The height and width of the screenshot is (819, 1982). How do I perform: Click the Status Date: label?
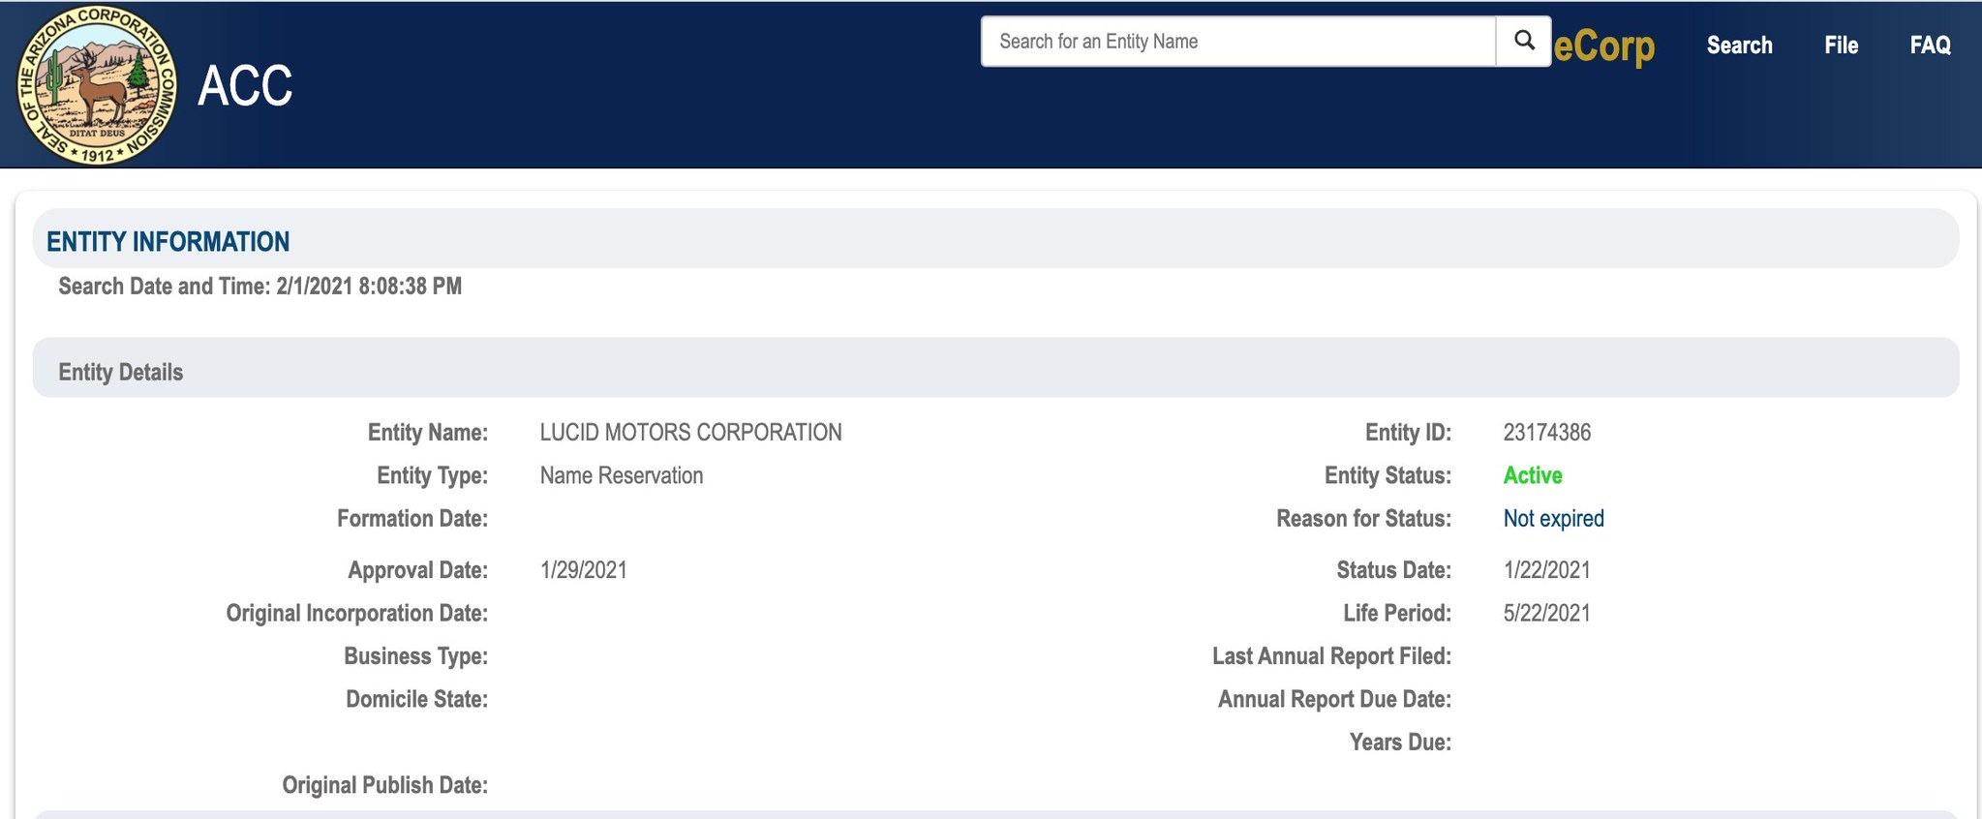point(1393,570)
